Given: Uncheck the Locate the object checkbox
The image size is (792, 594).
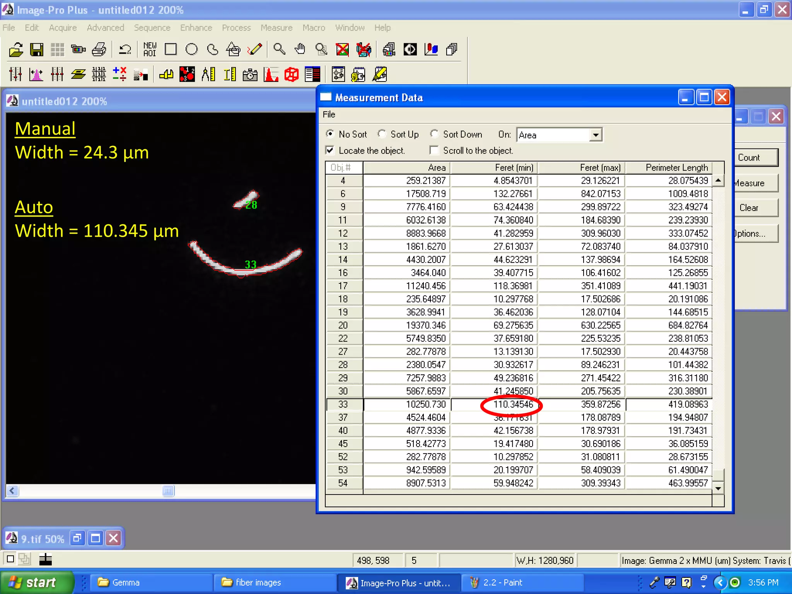Looking at the screenshot, I should click(330, 150).
